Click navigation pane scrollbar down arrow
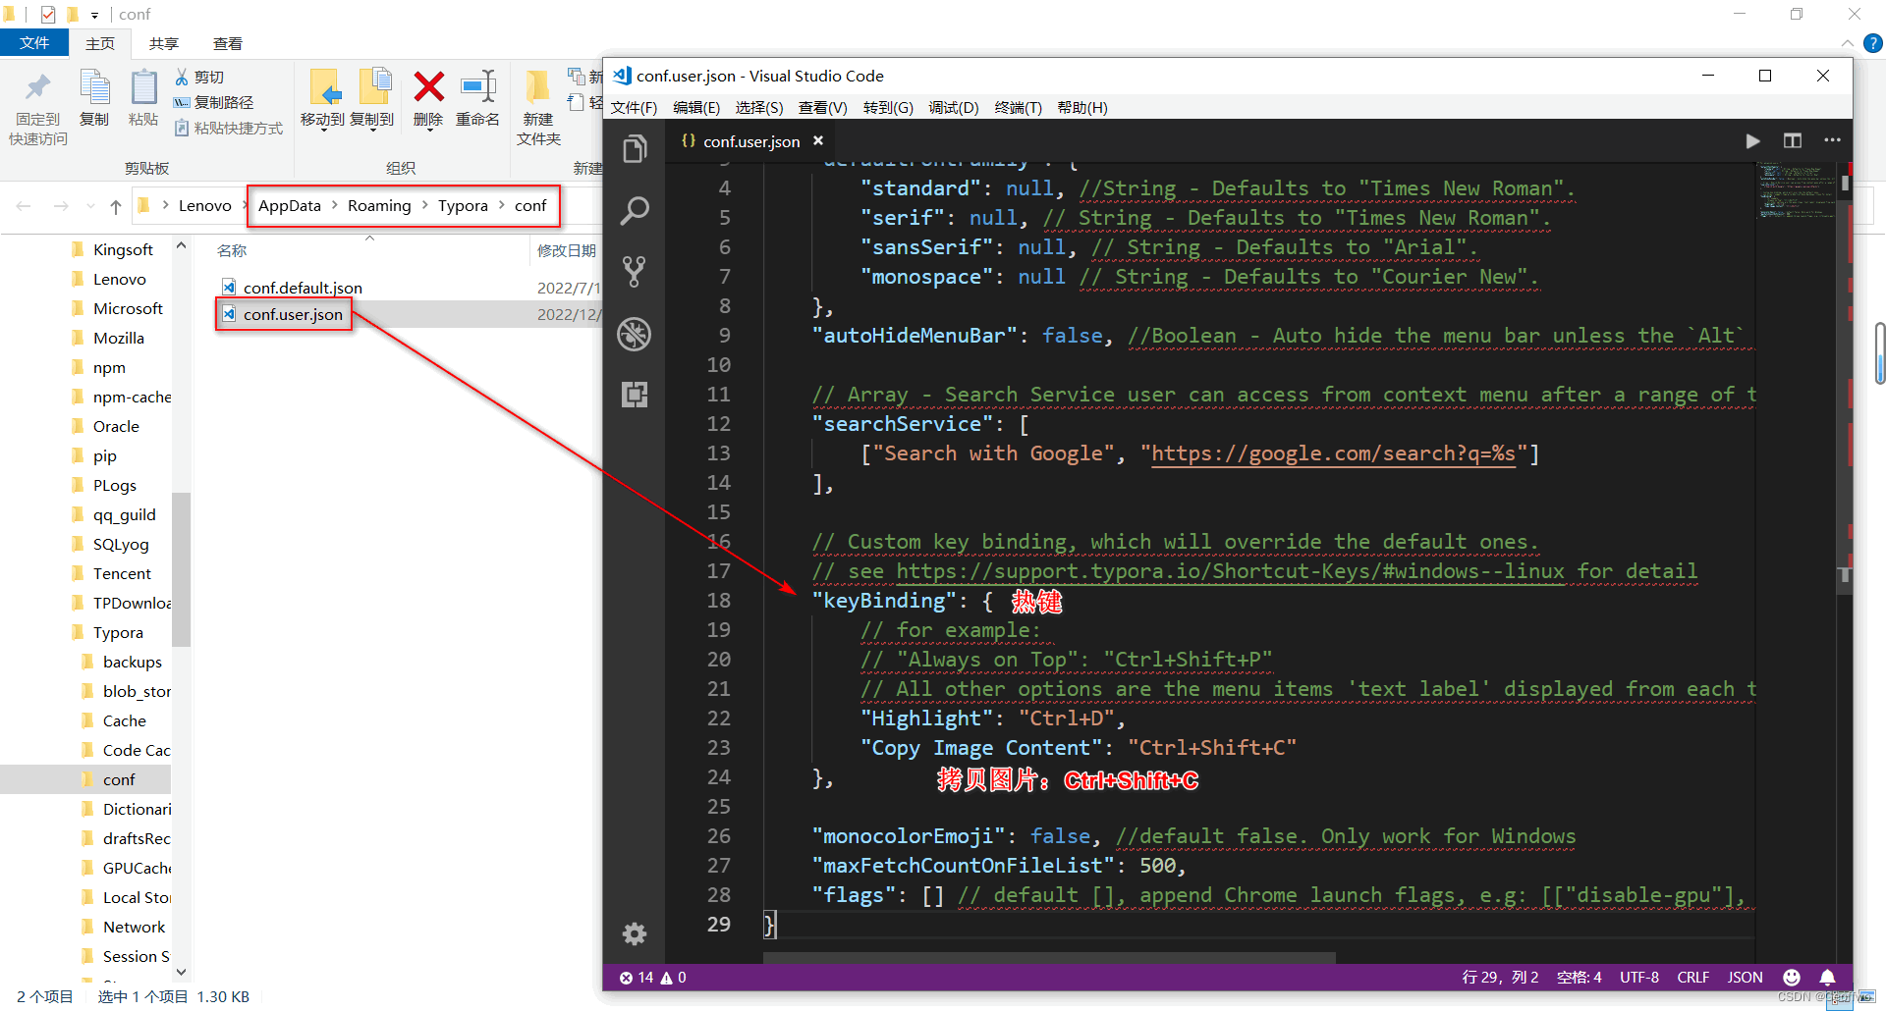This screenshot has width=1886, height=1011. [181, 972]
